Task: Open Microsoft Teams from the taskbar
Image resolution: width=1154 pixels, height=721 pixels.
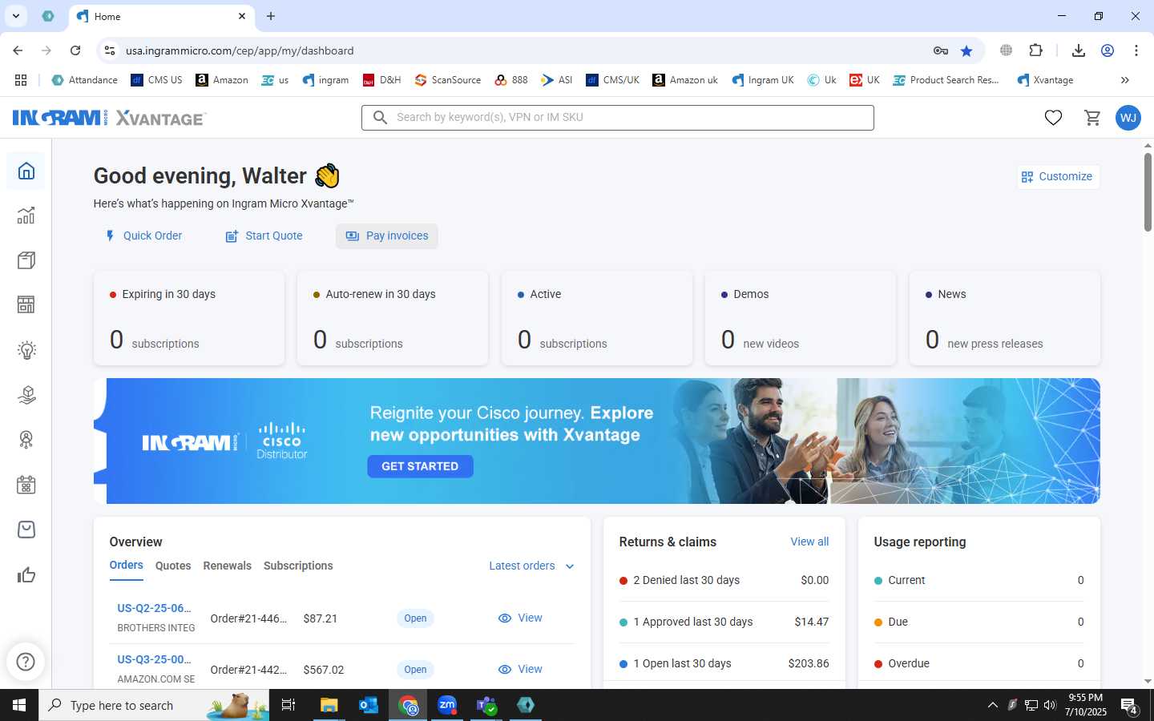Action: [486, 705]
